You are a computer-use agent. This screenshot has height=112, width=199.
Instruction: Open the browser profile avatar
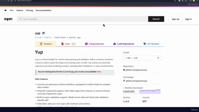pyautogui.click(x=194, y=1)
